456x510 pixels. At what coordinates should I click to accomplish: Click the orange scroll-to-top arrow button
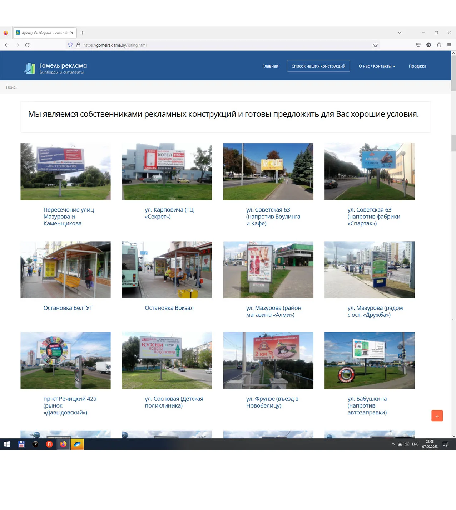437,416
